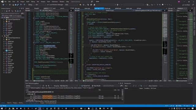Viewport: 196px width, 110px height.
Task: Click the Open File toolbar icon
Action: [13, 5]
